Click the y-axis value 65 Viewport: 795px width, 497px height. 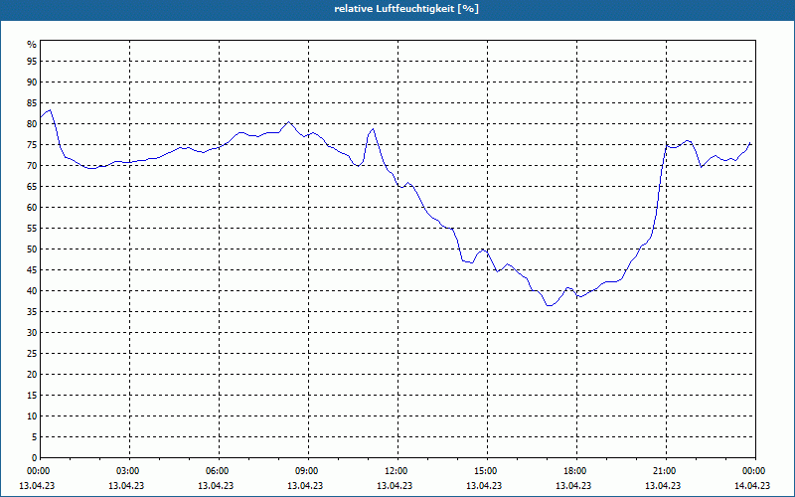click(x=32, y=187)
